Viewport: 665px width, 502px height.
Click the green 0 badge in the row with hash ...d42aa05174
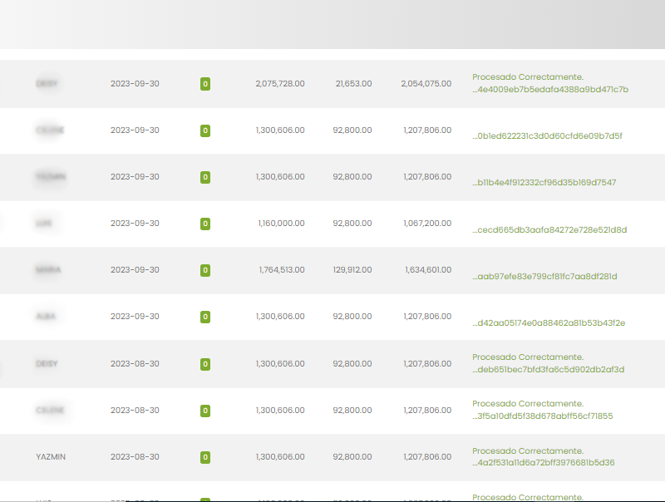(204, 317)
